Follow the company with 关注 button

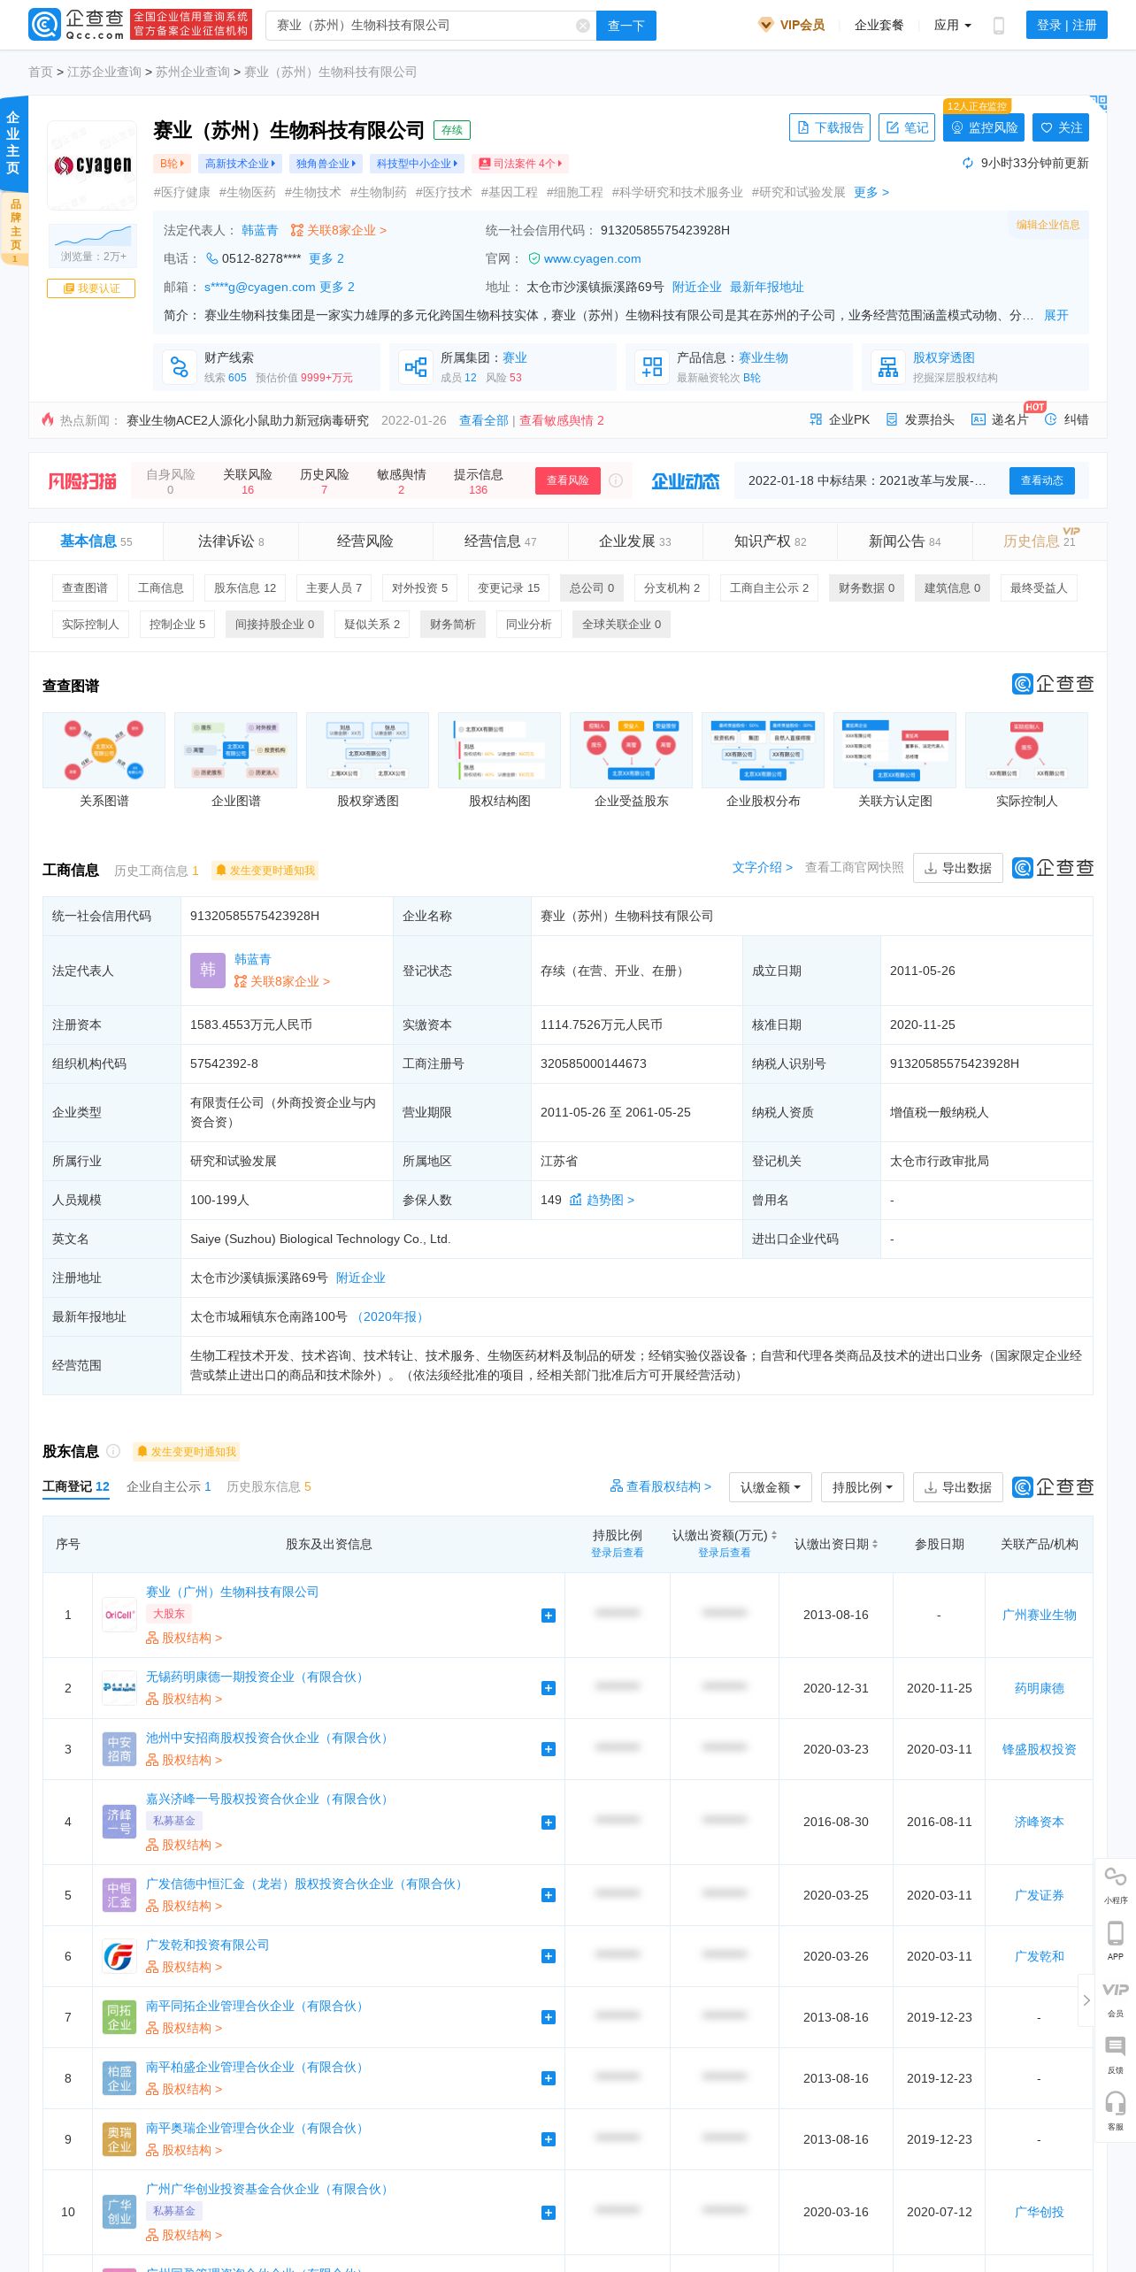[1061, 127]
